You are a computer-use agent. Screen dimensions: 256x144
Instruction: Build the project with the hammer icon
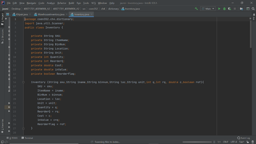pyautogui.click(x=196, y=9)
